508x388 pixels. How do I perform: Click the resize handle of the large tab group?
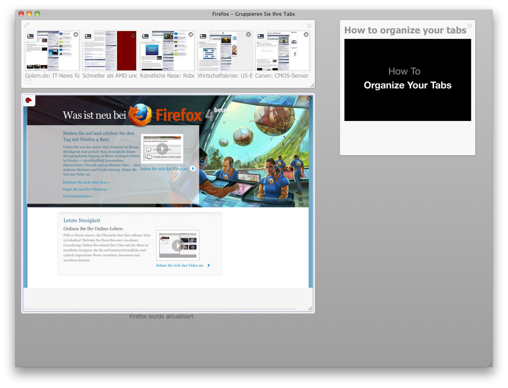point(311,308)
